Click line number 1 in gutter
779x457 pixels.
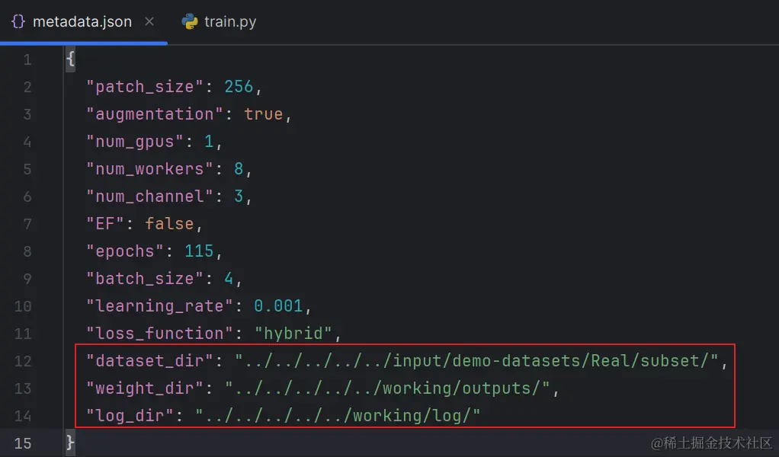(x=27, y=60)
